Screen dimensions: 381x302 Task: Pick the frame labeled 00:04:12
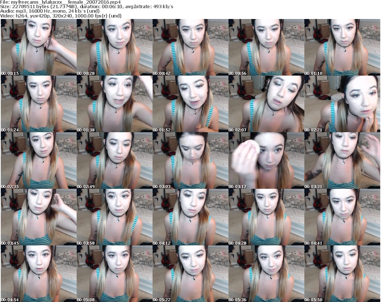point(190,217)
